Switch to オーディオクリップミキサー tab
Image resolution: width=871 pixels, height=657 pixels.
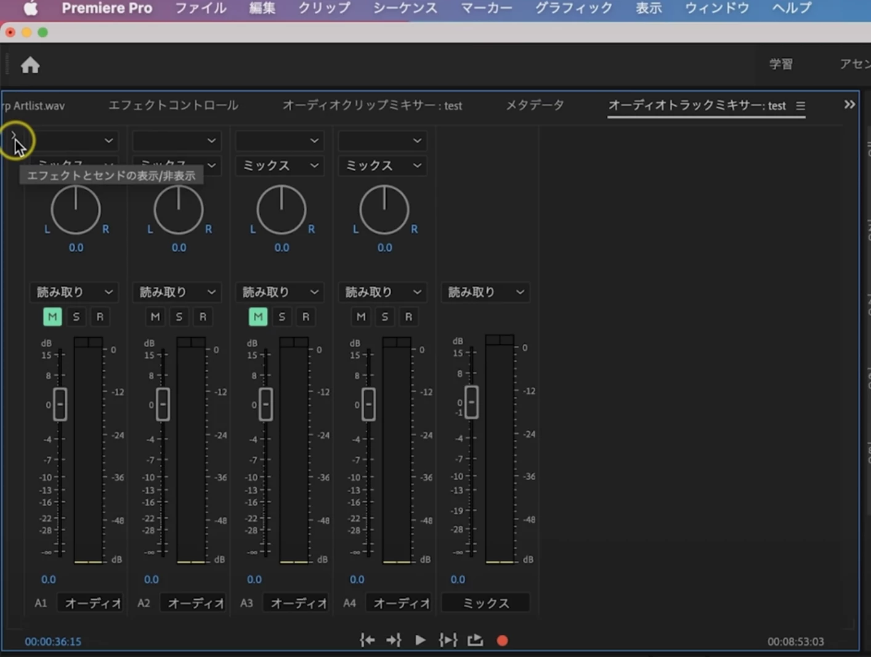[372, 105]
